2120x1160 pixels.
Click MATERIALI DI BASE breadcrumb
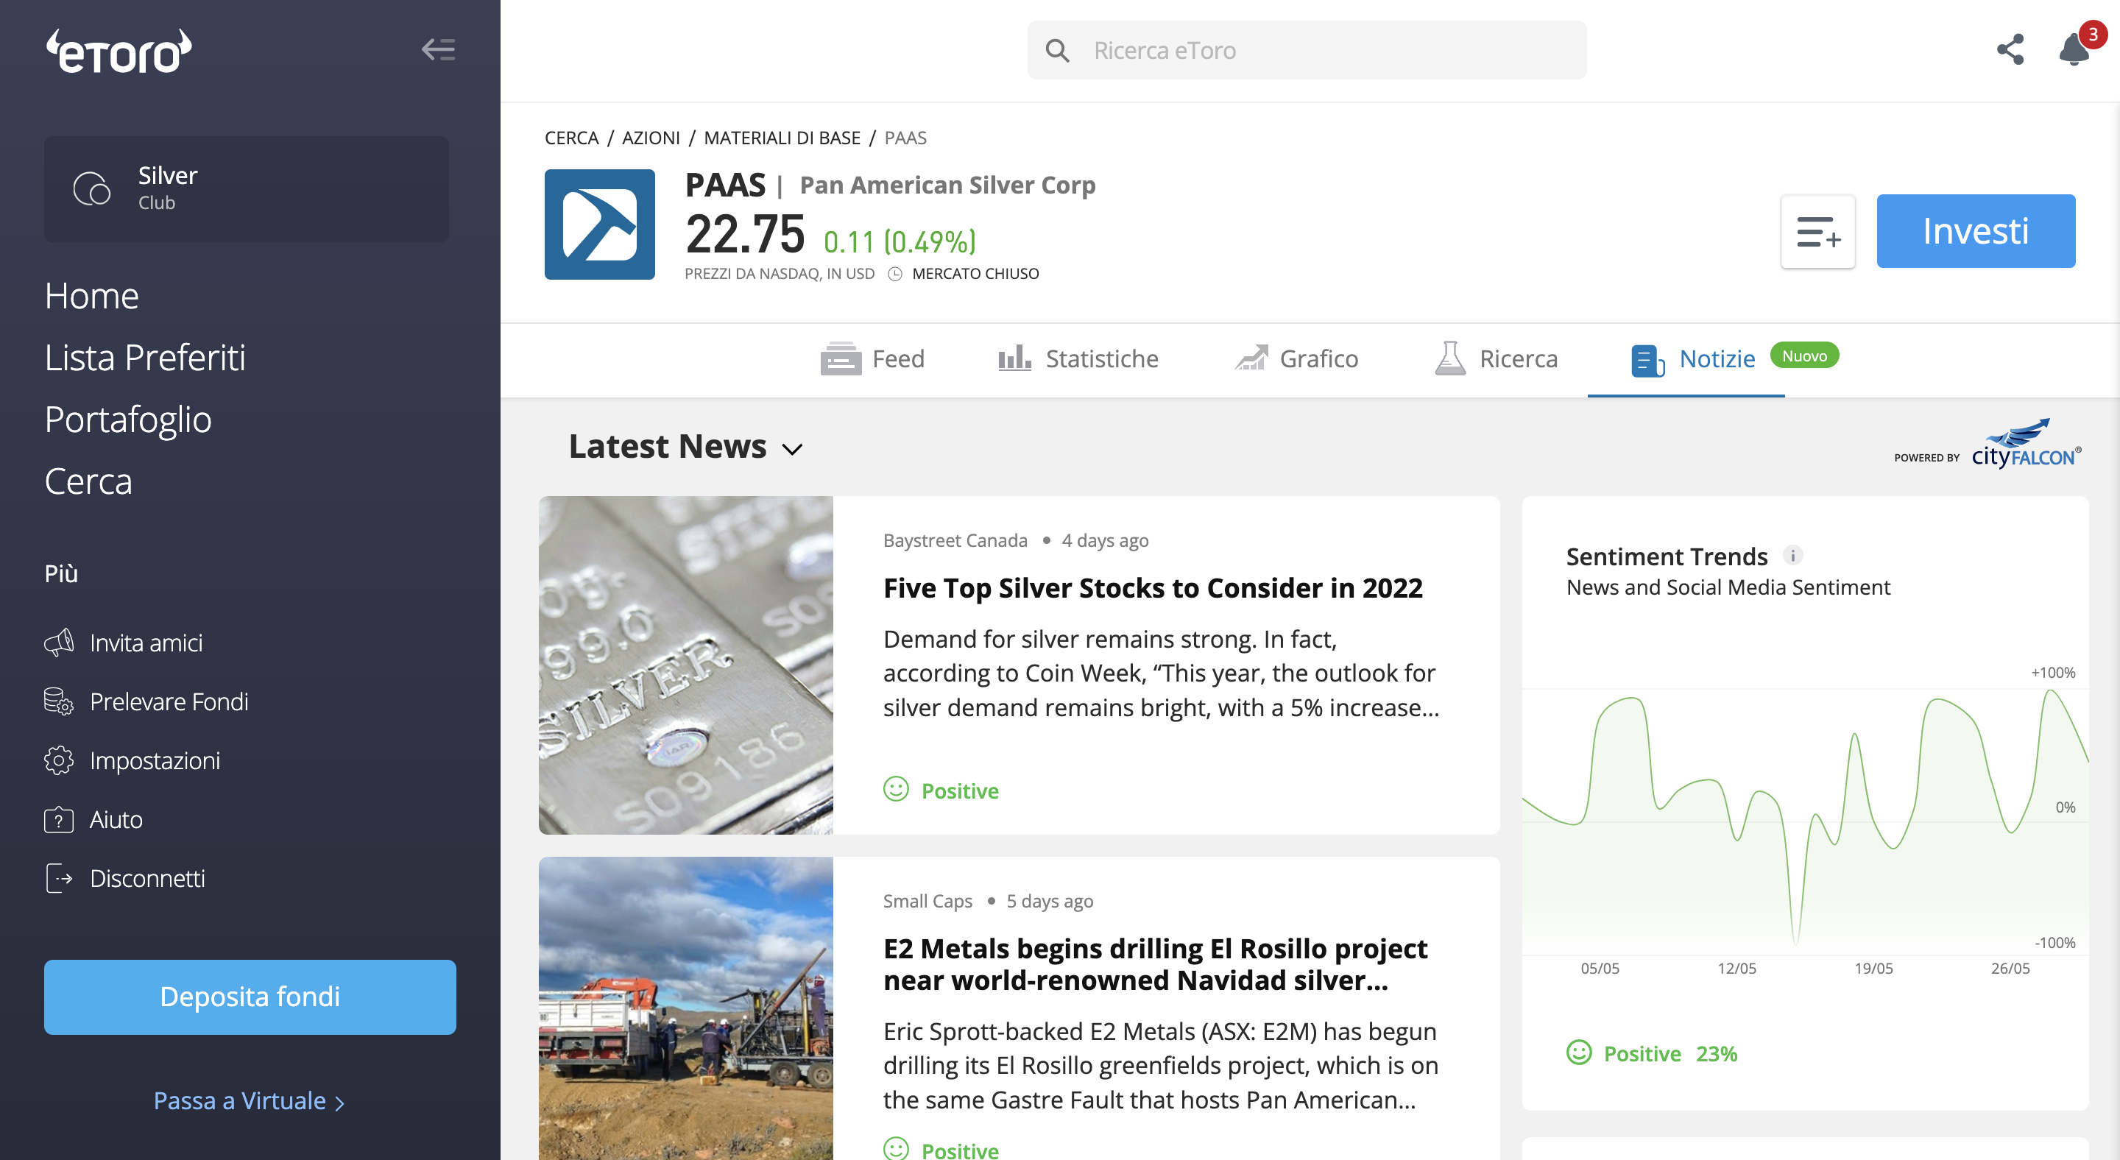pyautogui.click(x=782, y=138)
